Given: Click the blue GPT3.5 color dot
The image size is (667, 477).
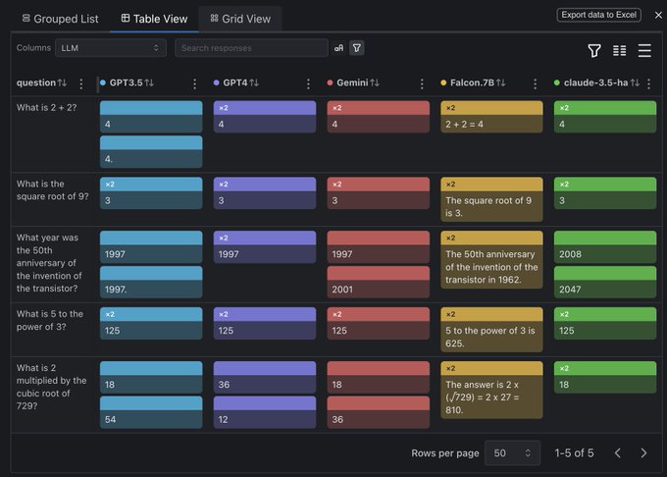Looking at the screenshot, I should click(x=103, y=82).
